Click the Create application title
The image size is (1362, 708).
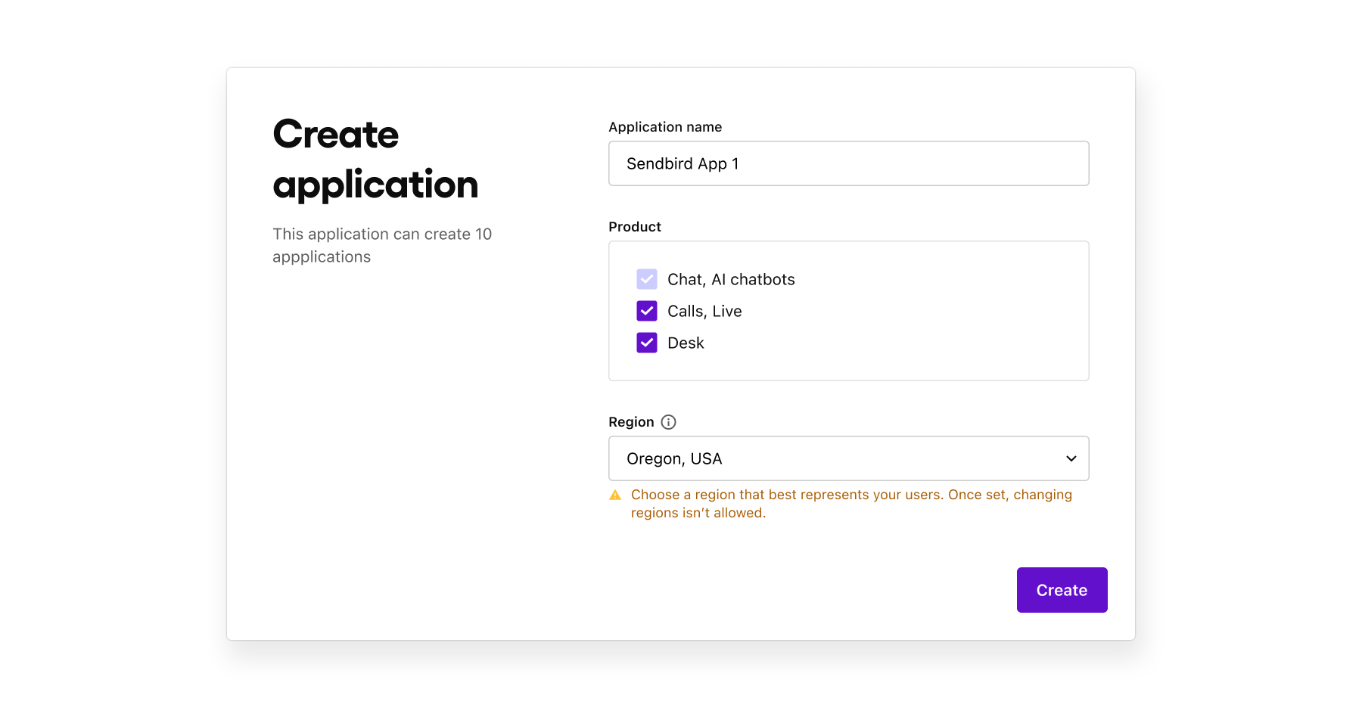tap(375, 159)
